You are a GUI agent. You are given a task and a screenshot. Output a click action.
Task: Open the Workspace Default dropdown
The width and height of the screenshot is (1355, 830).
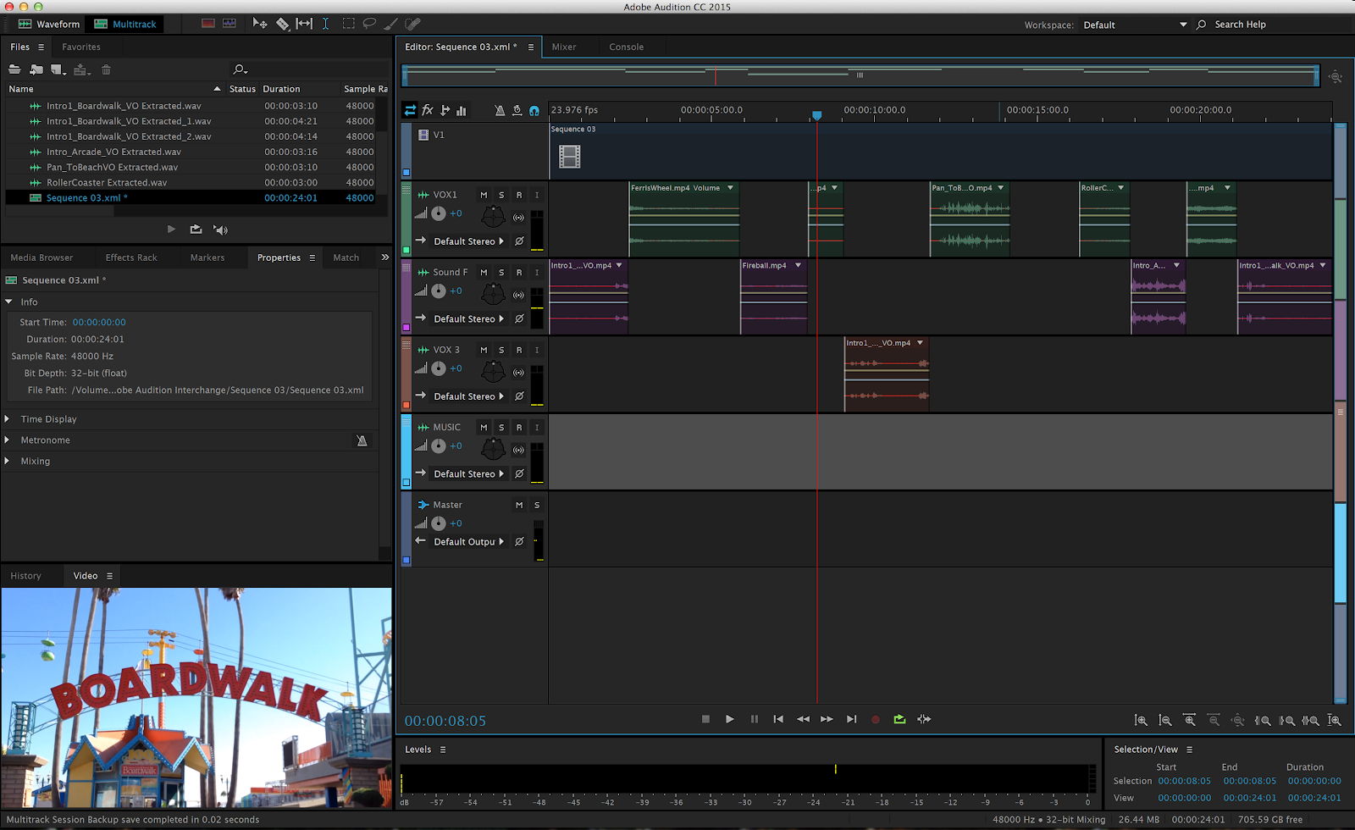pos(1135,25)
